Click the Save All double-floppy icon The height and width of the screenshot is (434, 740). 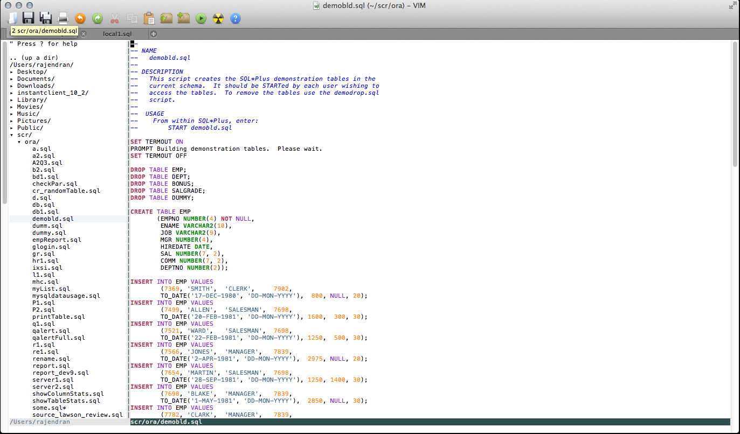(46, 18)
